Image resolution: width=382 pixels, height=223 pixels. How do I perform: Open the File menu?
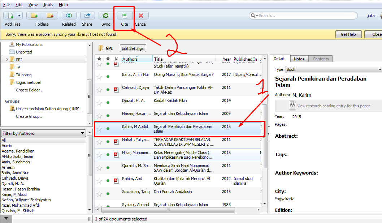coord(6,5)
